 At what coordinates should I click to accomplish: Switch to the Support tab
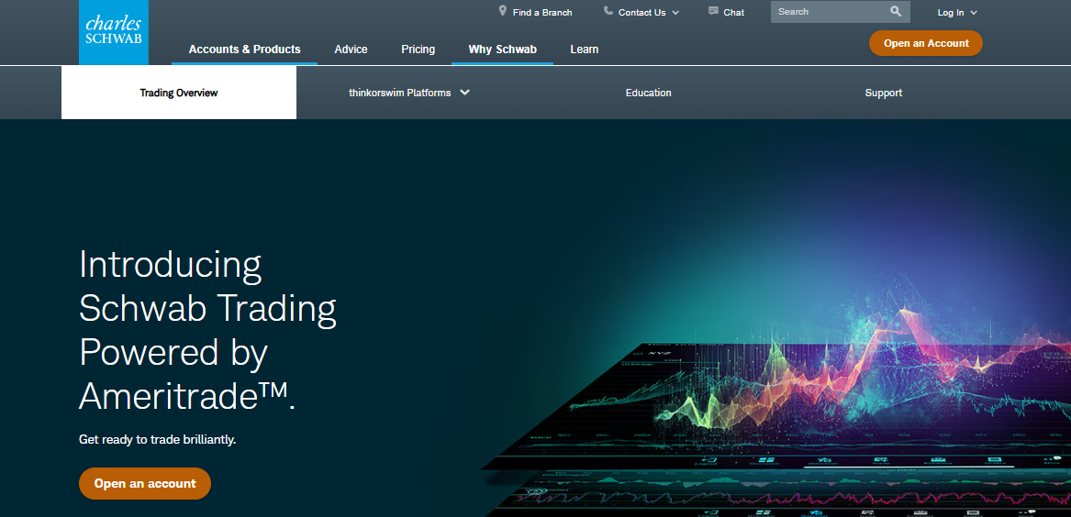coord(883,93)
